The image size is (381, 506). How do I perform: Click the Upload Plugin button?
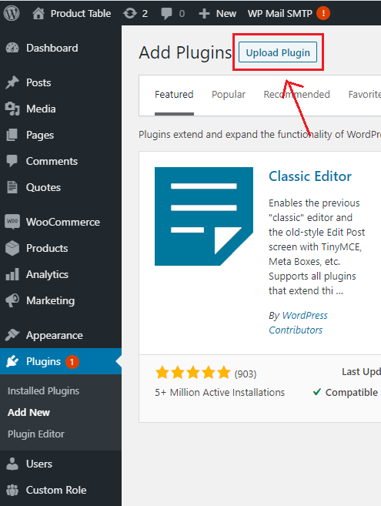pos(278,52)
